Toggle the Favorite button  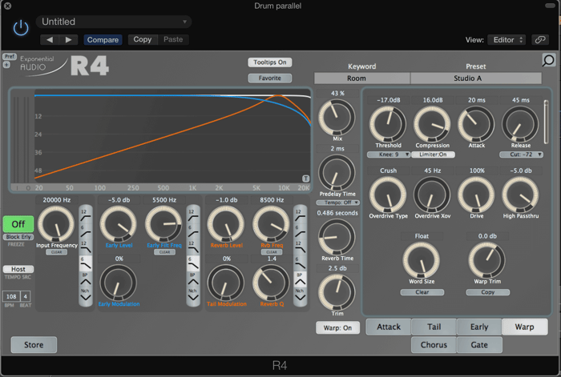270,78
